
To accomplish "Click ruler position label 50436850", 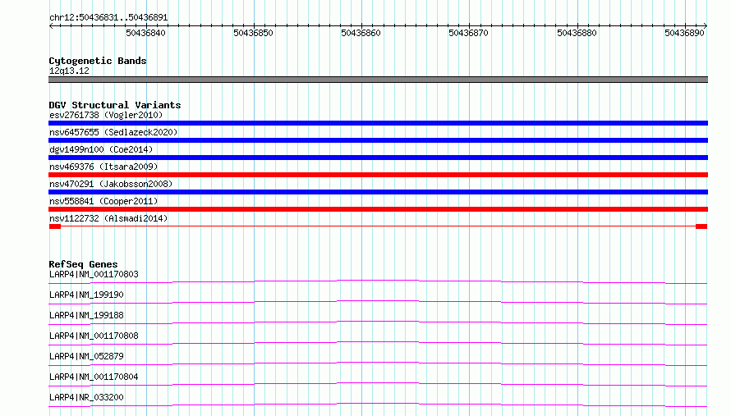I will 253,33.
